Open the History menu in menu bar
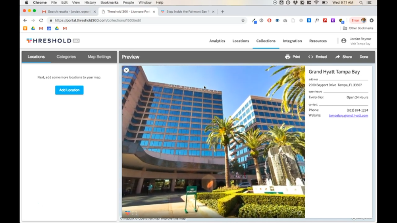The height and width of the screenshot is (223, 397). [90, 2]
